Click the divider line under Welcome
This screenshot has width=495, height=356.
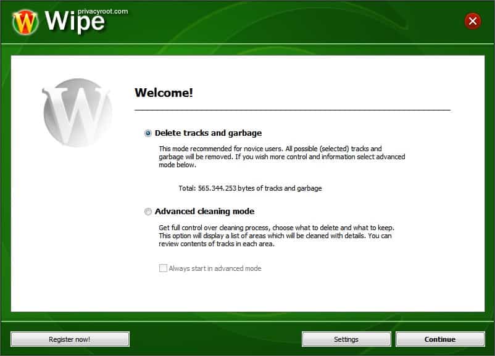[x=293, y=110]
